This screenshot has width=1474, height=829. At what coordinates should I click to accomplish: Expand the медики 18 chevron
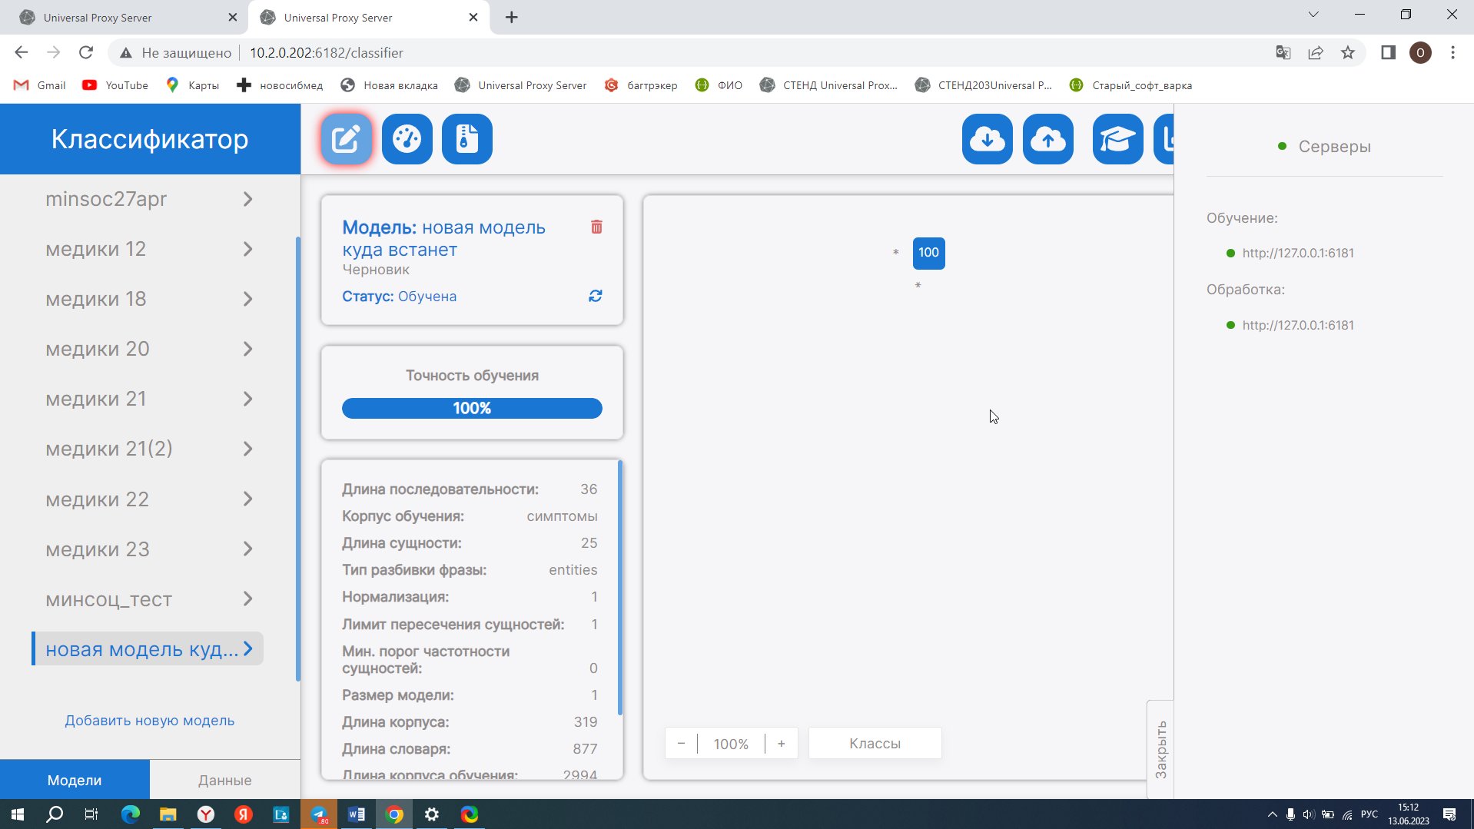pos(247,300)
